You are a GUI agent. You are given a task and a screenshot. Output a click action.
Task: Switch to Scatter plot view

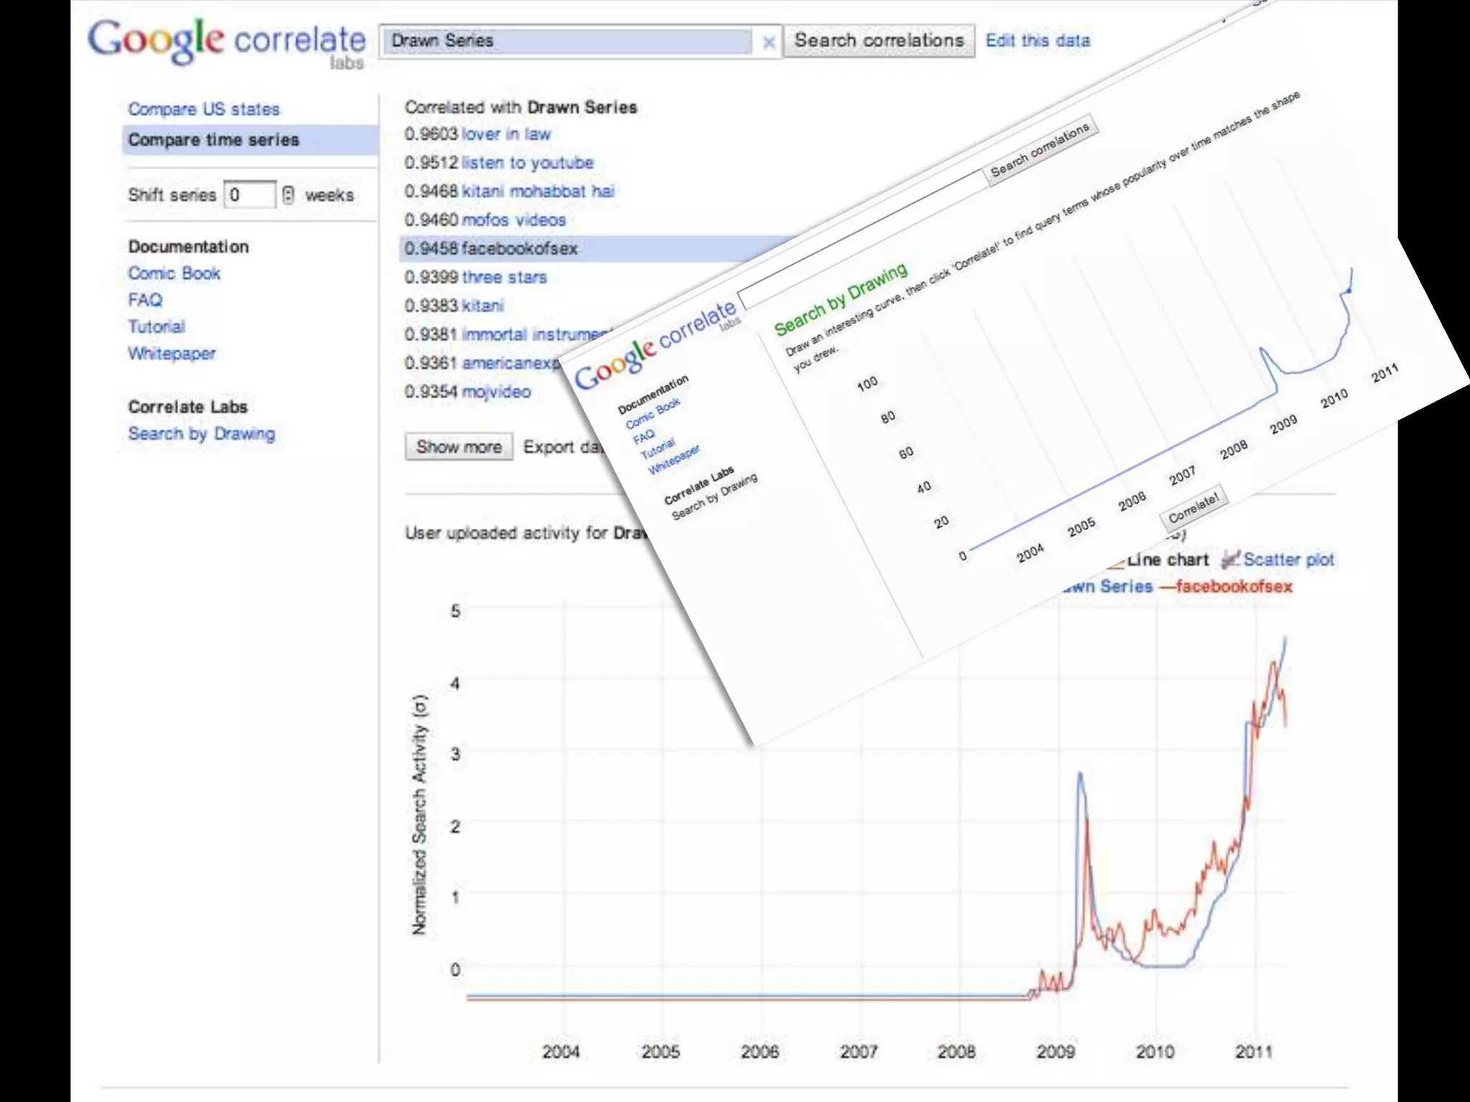(x=1288, y=560)
